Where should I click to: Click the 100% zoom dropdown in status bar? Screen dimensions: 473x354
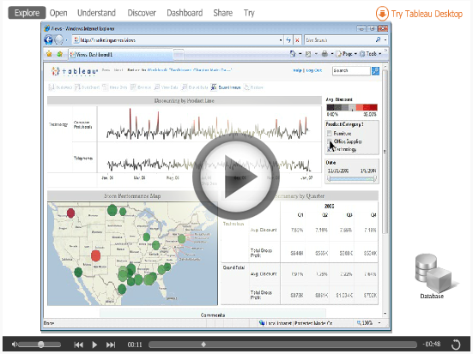(368, 323)
